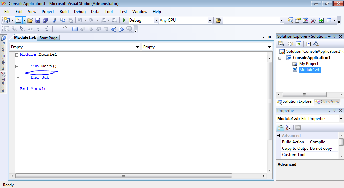344x188 pixels.
Task: Comment out the selected lines icon
Action: (x=58, y=29)
